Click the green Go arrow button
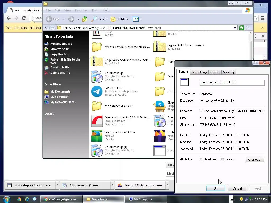The height and width of the screenshot is (203, 271). click(241, 28)
